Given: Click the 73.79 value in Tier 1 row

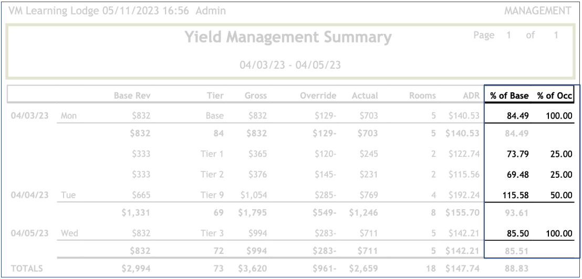Looking at the screenshot, I should [518, 154].
